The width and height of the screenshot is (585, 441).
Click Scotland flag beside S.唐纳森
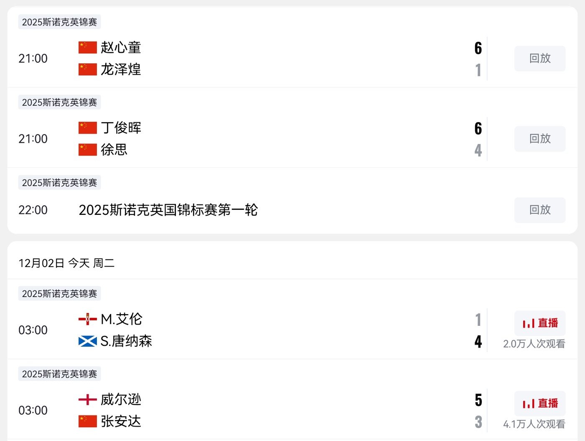[87, 341]
